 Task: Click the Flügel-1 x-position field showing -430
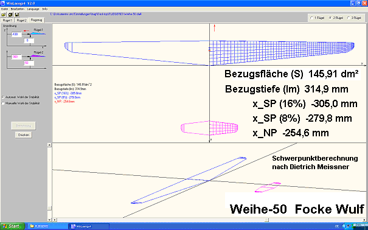click(16, 35)
